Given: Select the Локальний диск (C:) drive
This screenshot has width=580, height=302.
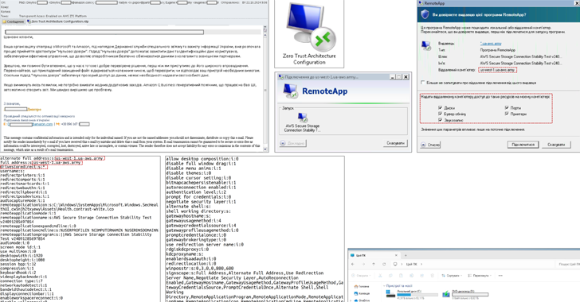Looking at the screenshot, I should coord(411,294).
